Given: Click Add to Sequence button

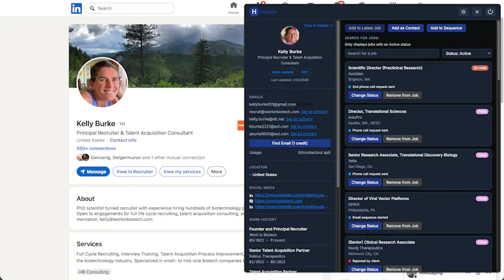Looking at the screenshot, I should [x=446, y=28].
